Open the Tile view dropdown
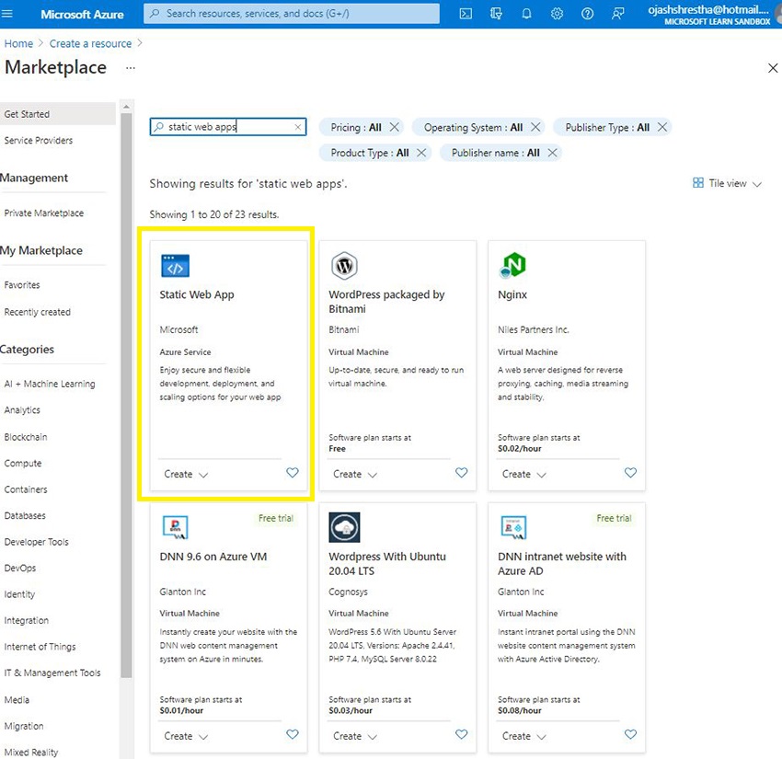The image size is (782, 759). 727,183
